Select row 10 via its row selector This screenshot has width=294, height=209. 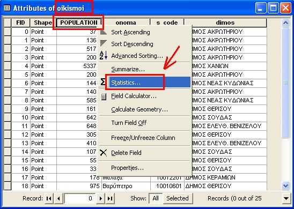(x=8, y=117)
